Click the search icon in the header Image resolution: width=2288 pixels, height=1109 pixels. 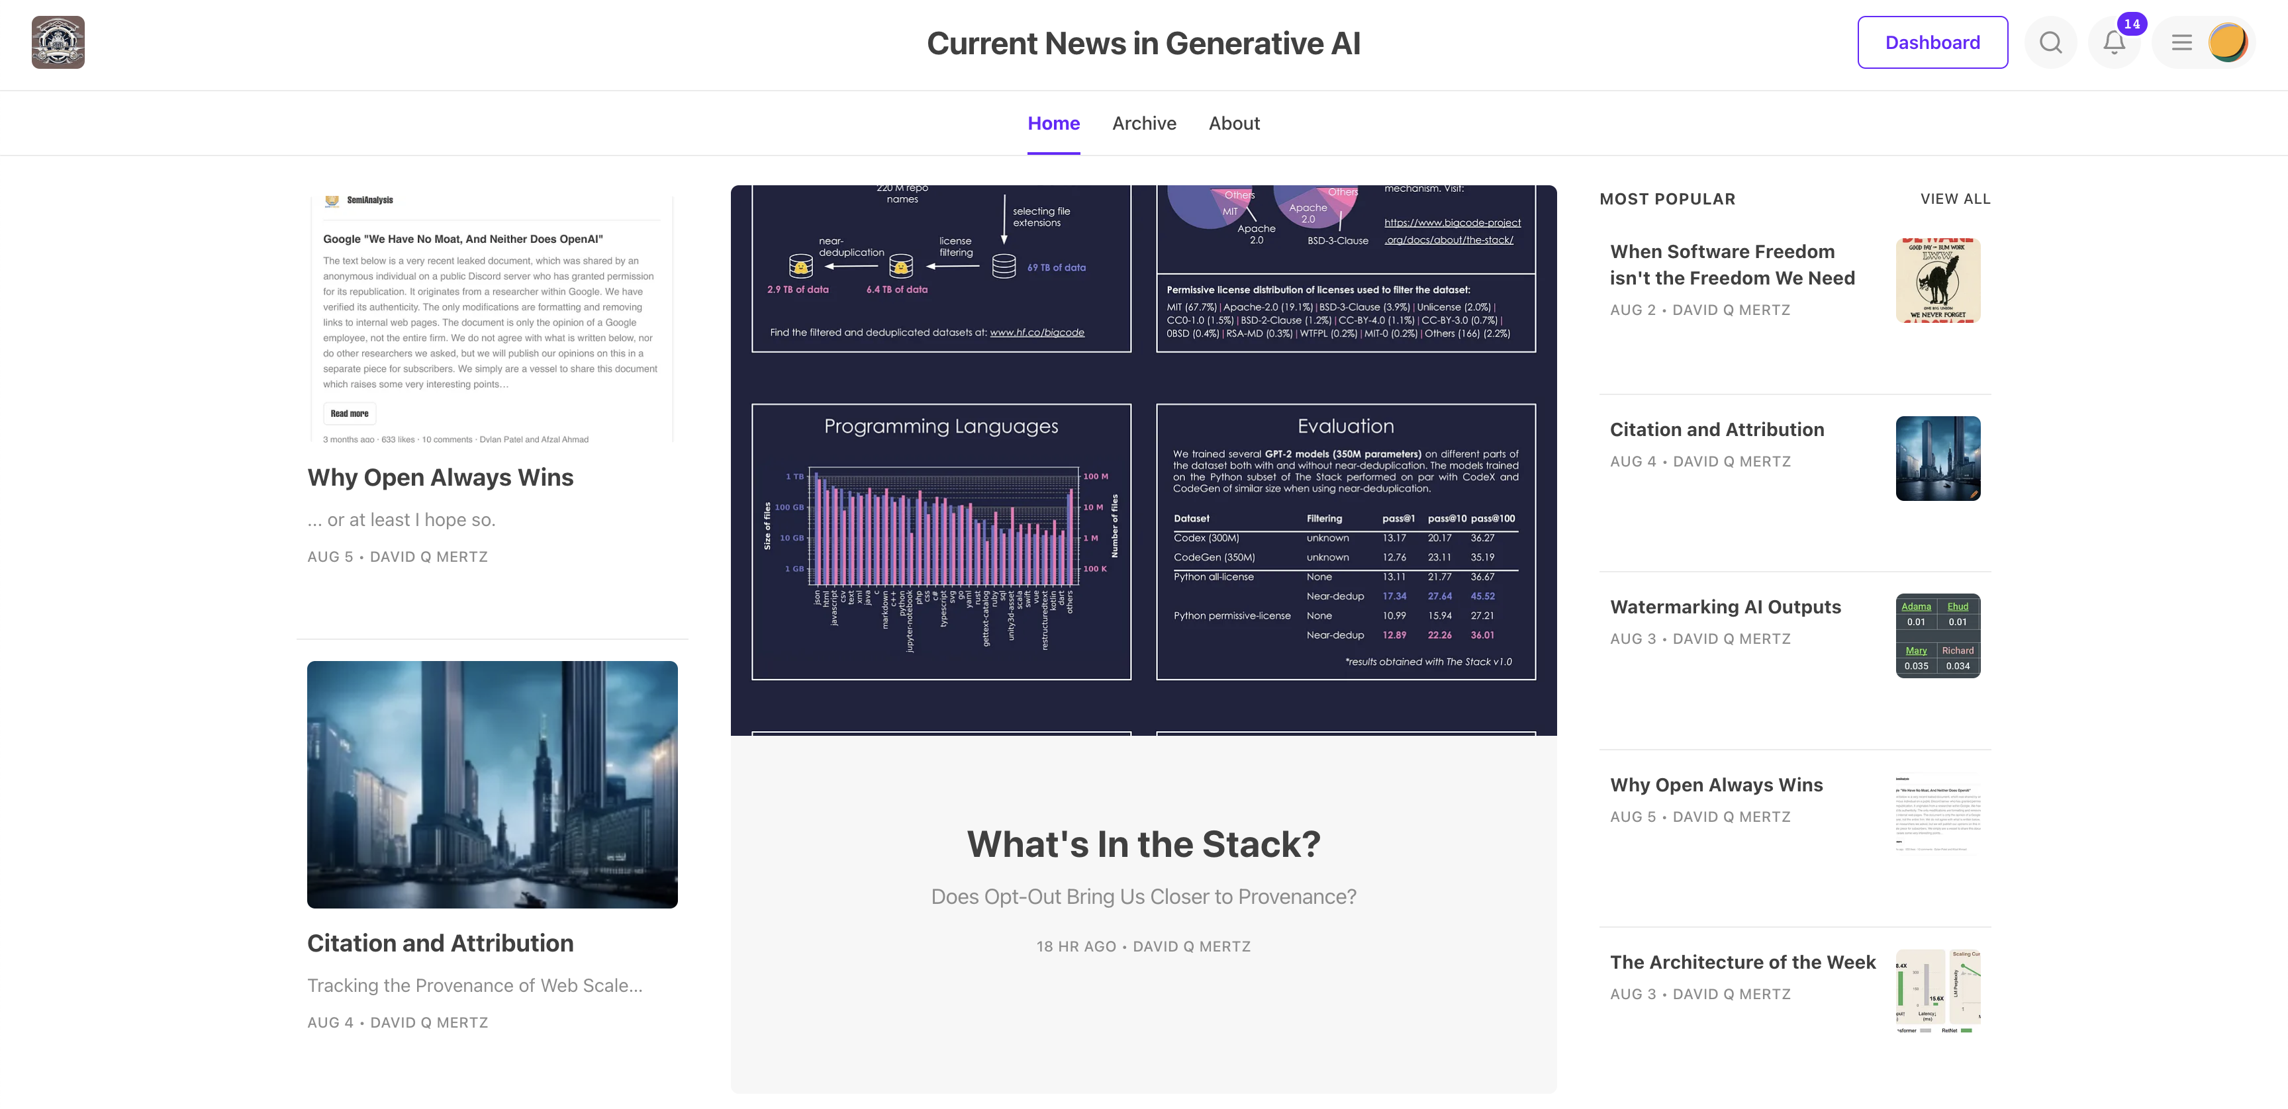click(x=2050, y=41)
